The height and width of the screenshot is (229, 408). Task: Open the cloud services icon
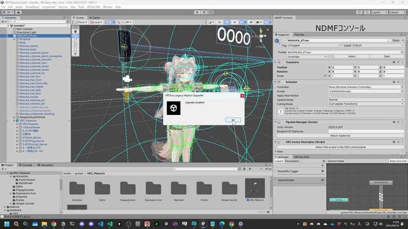pos(18,12)
